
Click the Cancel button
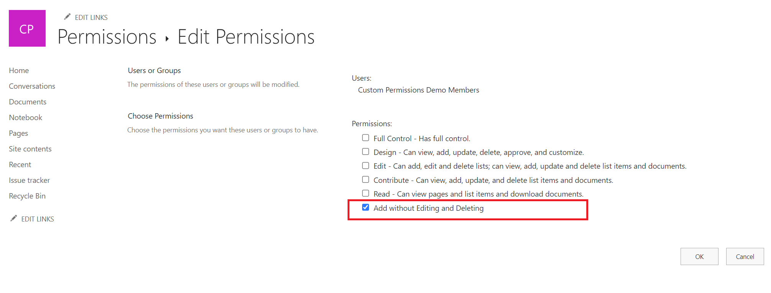(745, 256)
